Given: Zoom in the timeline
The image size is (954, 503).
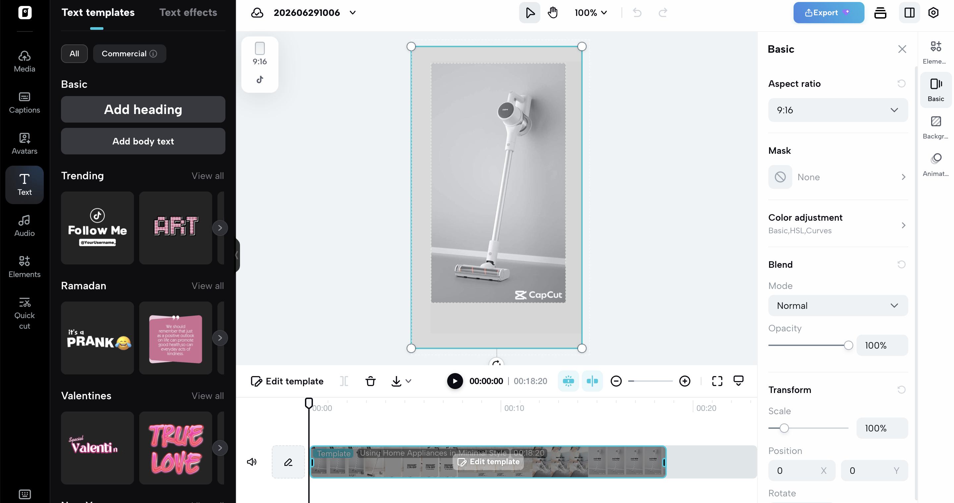Looking at the screenshot, I should point(685,381).
